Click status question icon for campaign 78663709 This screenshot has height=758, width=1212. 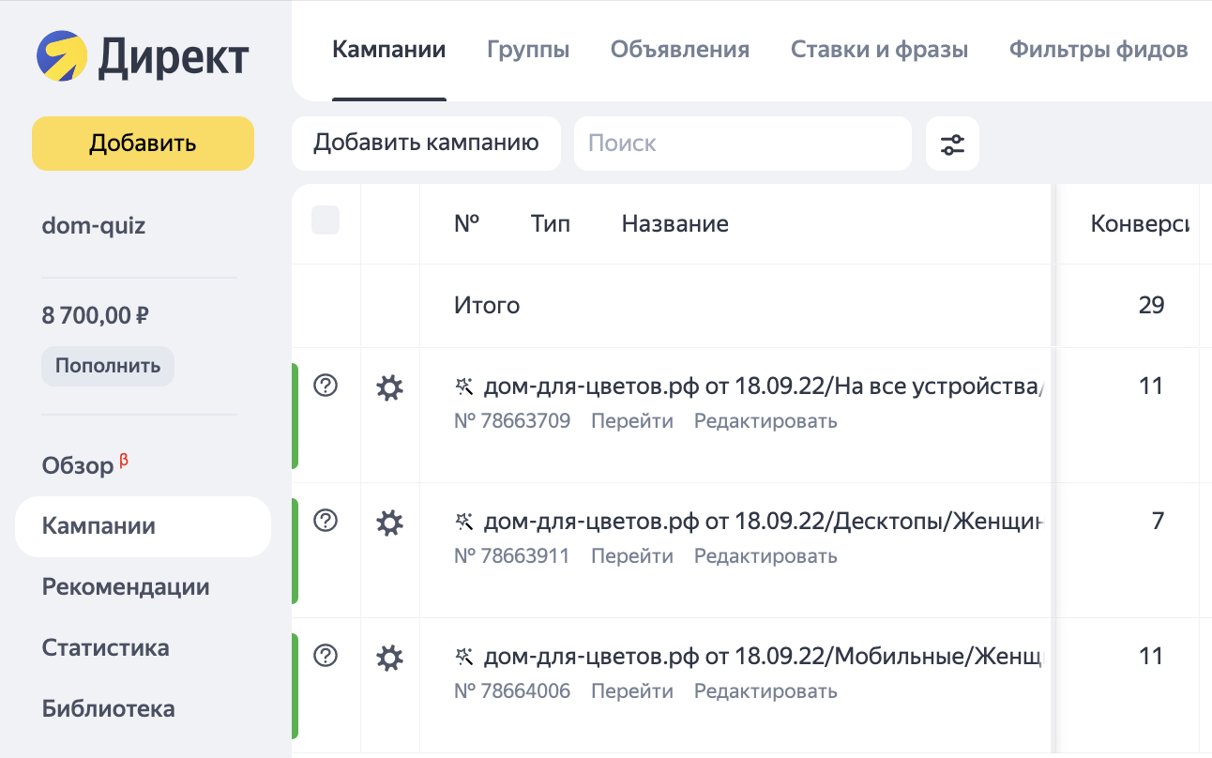[x=326, y=386]
